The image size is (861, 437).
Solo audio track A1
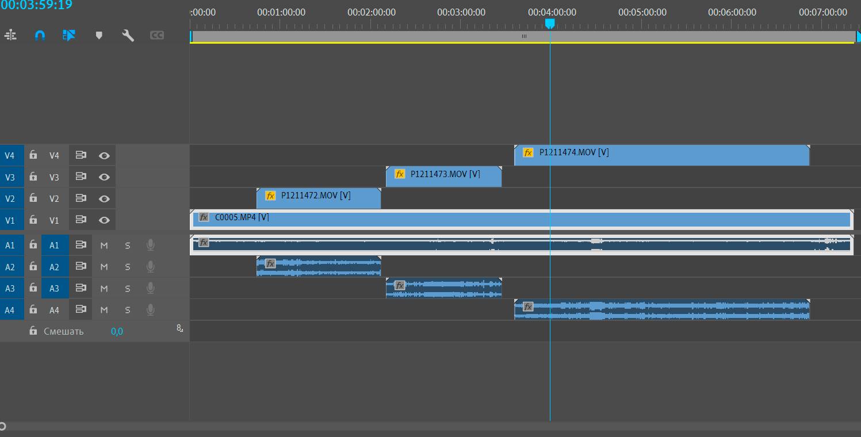click(x=128, y=246)
